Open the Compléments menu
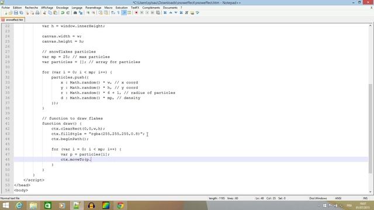 coord(151,8)
